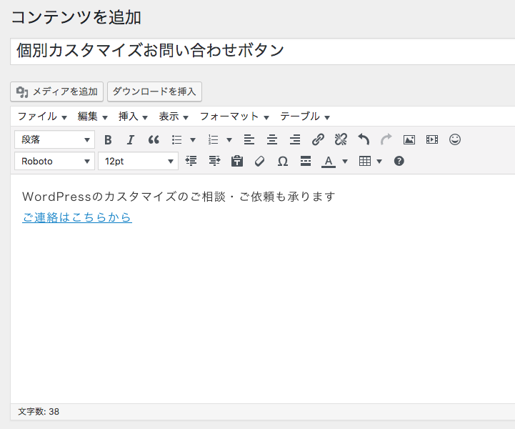Viewport: 515px width, 429px height.
Task: Click the 文字数: 38 status text
Action: point(39,412)
